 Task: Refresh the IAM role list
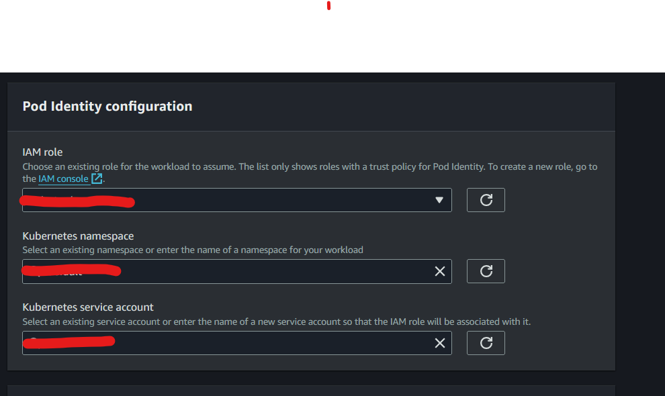tap(486, 200)
